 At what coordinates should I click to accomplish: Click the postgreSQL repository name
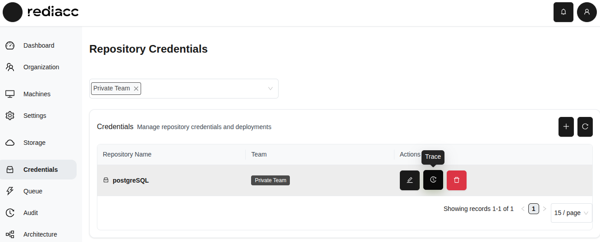[x=130, y=180]
